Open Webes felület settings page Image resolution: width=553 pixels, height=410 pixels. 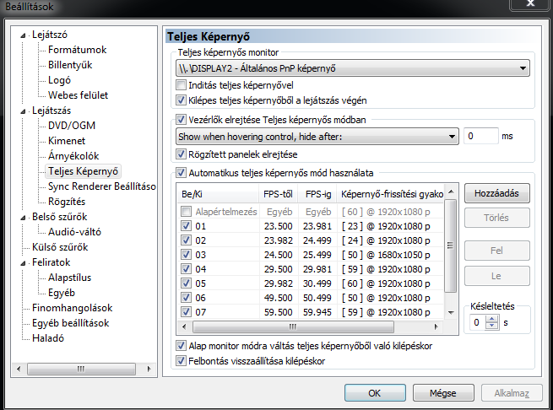78,95
